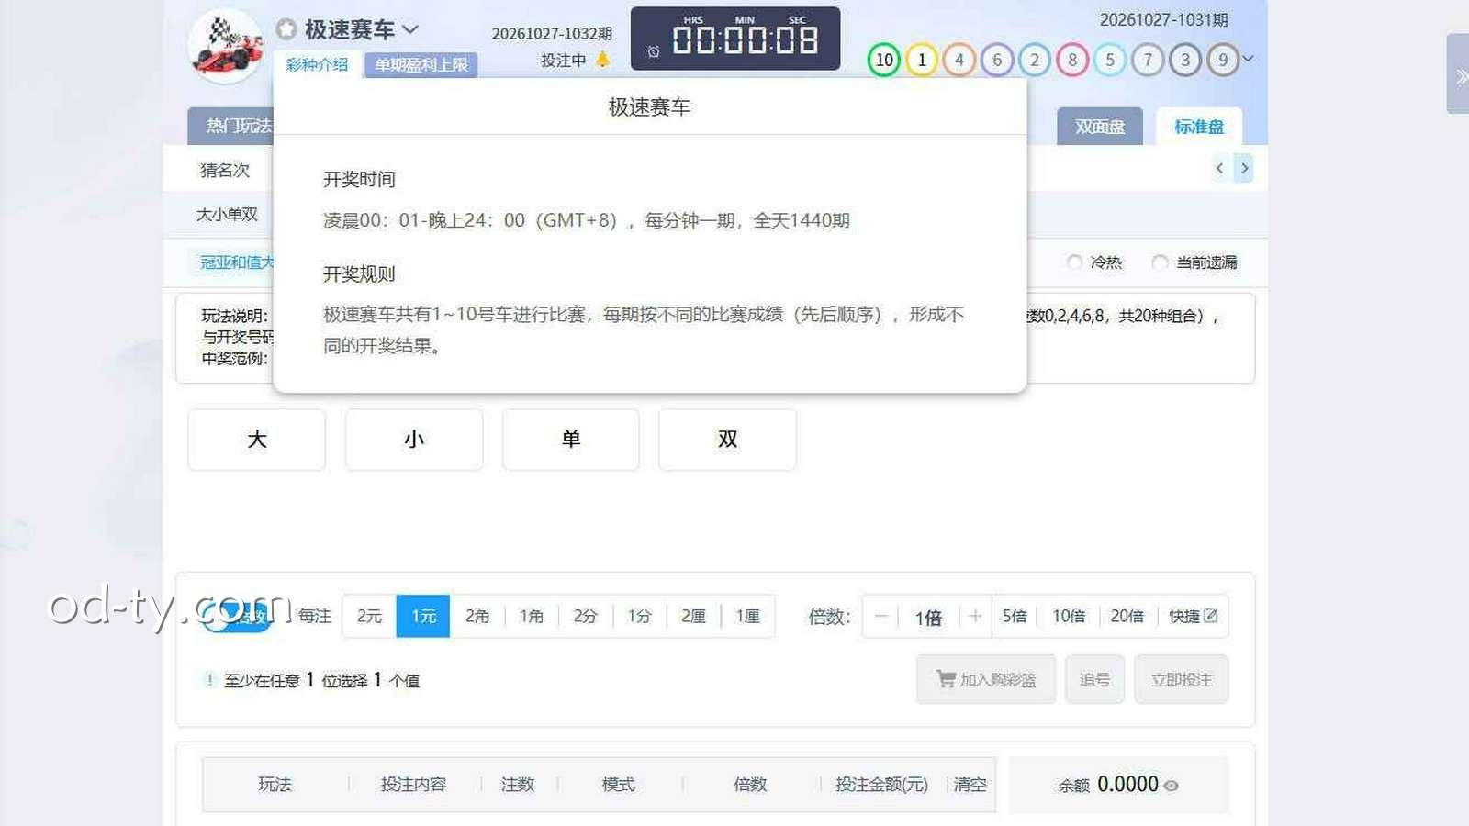The image size is (1469, 826).
Task: Click the alarm clock icon by countdown
Action: coord(654,52)
